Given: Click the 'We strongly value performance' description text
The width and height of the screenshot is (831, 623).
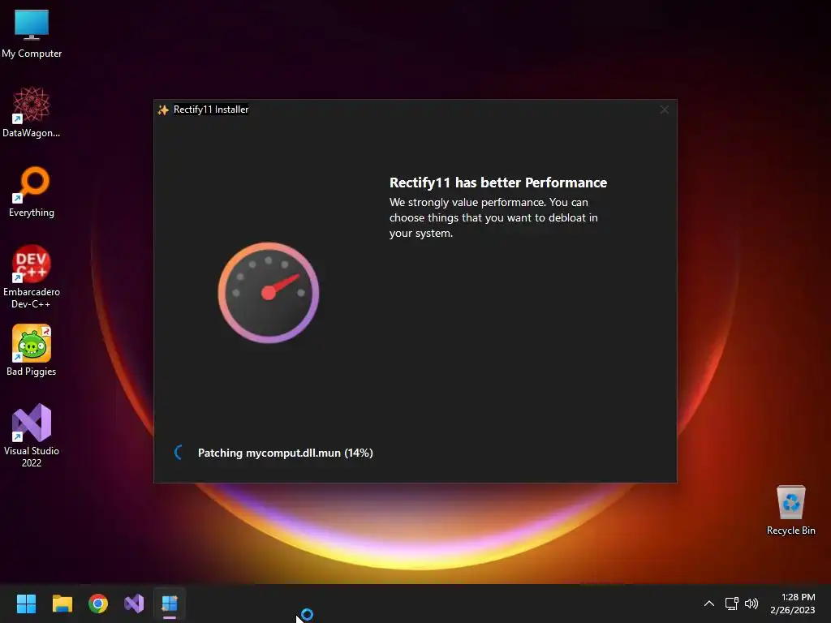Looking at the screenshot, I should [493, 217].
